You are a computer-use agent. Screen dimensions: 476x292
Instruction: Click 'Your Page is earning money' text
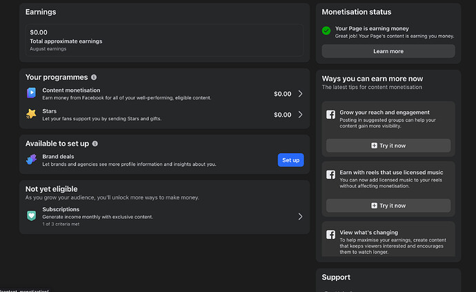click(372, 28)
